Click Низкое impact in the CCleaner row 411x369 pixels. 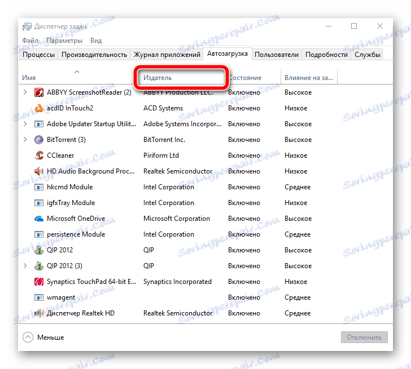pos(296,155)
